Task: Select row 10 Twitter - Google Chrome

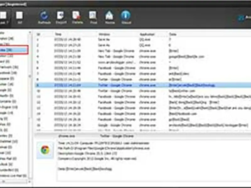Action: pos(143,91)
